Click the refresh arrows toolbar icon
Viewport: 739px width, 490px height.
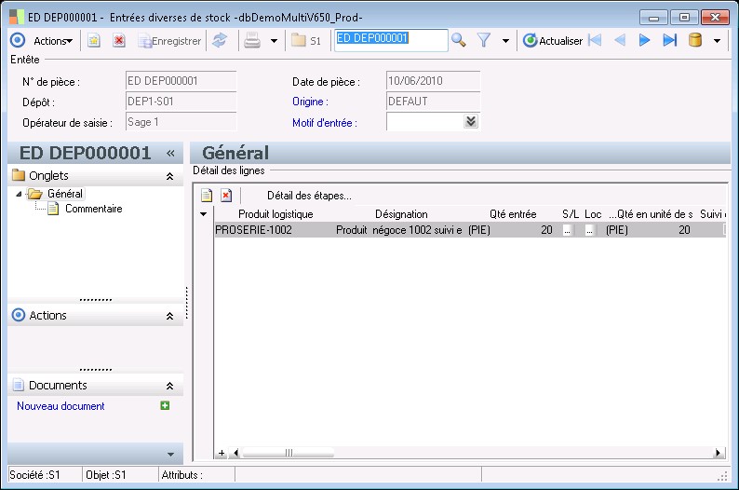click(x=220, y=41)
